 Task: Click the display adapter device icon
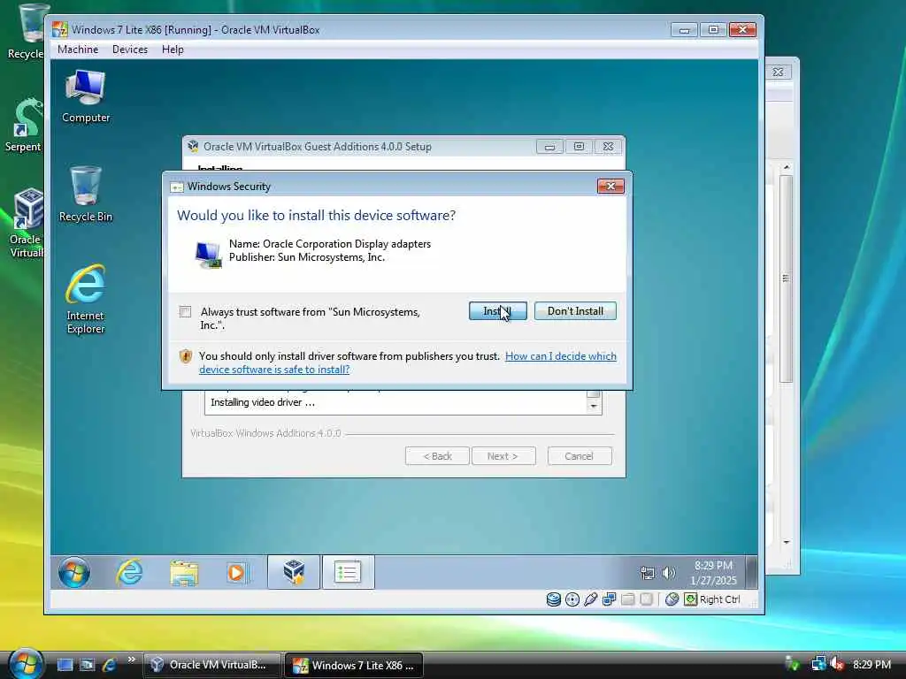pos(208,254)
